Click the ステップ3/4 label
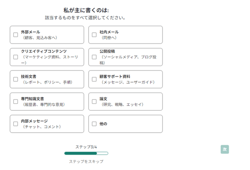This screenshot has height=170, width=250. click(86, 147)
